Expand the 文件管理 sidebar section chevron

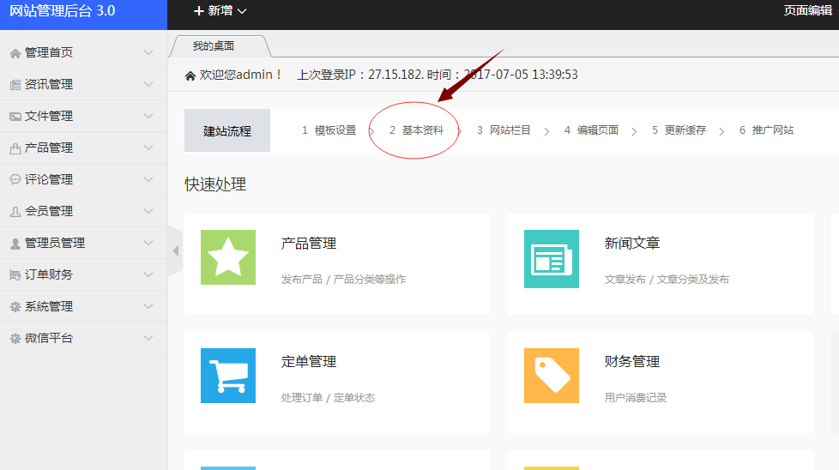[148, 116]
